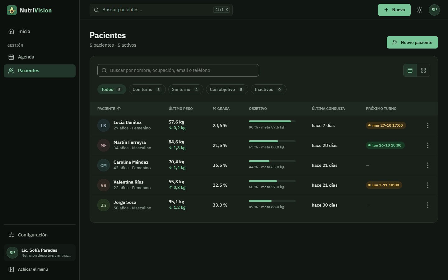
Task: Click body fat value 36,5 %
Action: click(x=220, y=165)
